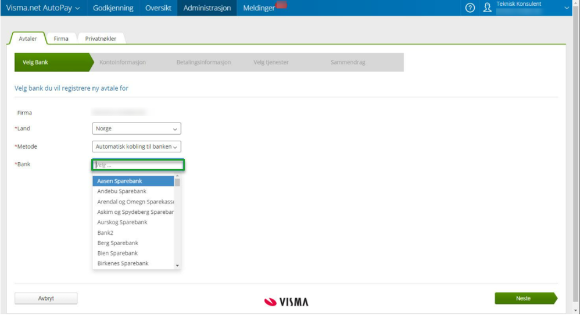
Task: Click the red Meldinger notification badge
Action: (281, 5)
